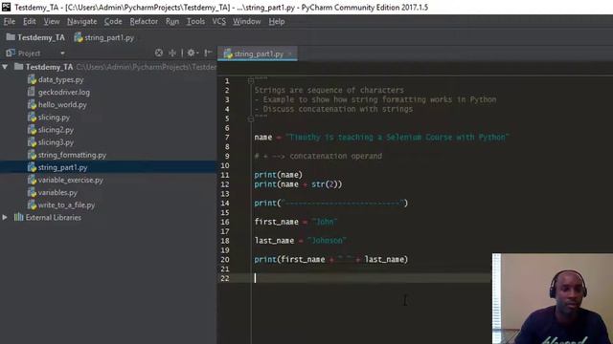Image resolution: width=613 pixels, height=344 pixels.
Task: Open the Run menu
Action: pyautogui.click(x=172, y=21)
